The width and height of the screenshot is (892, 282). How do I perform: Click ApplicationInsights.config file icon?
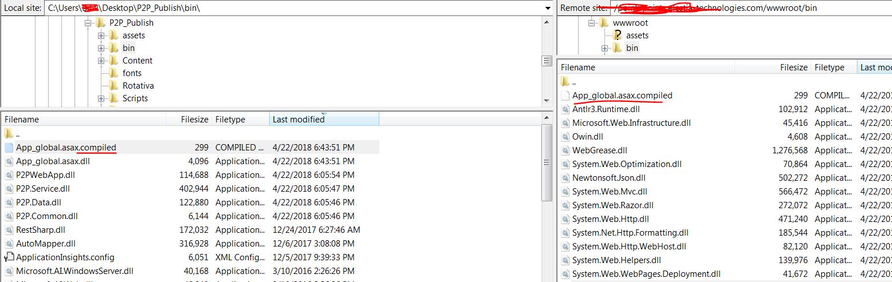(x=9, y=257)
